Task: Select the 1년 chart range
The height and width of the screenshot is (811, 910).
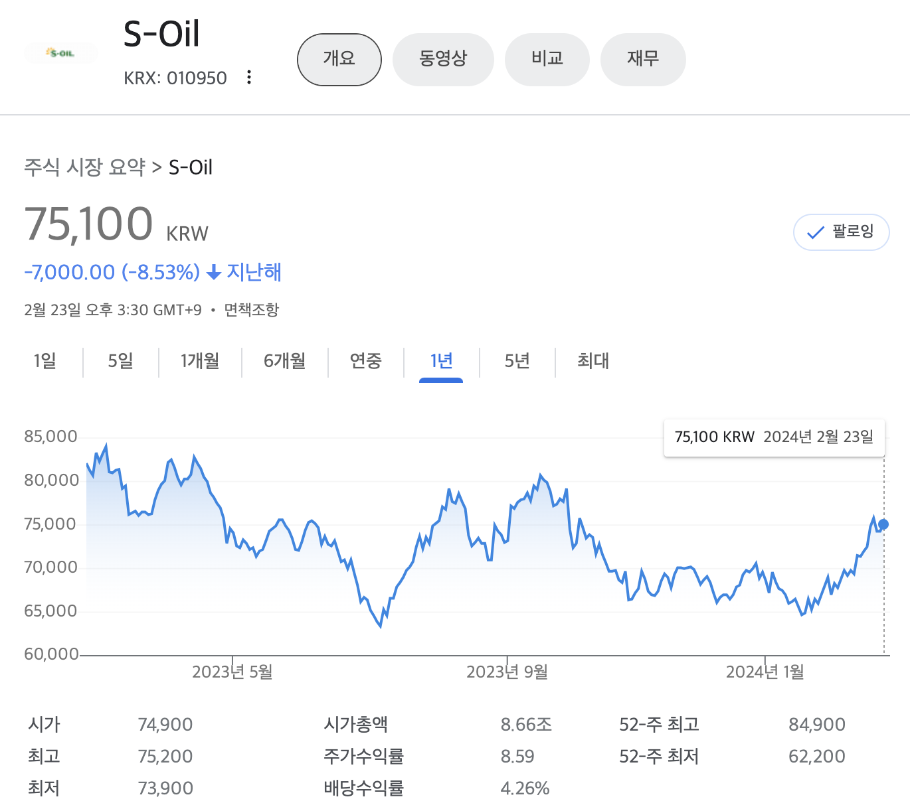Action: (441, 361)
